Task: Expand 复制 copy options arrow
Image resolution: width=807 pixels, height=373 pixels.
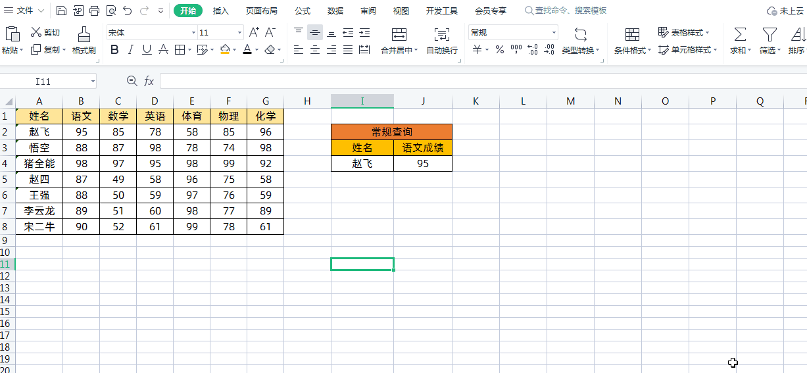Action: (64, 50)
